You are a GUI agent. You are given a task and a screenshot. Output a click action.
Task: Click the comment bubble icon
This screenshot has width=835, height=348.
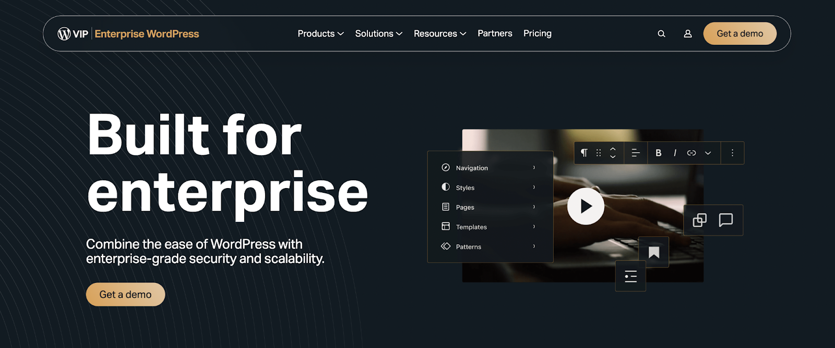(x=726, y=220)
